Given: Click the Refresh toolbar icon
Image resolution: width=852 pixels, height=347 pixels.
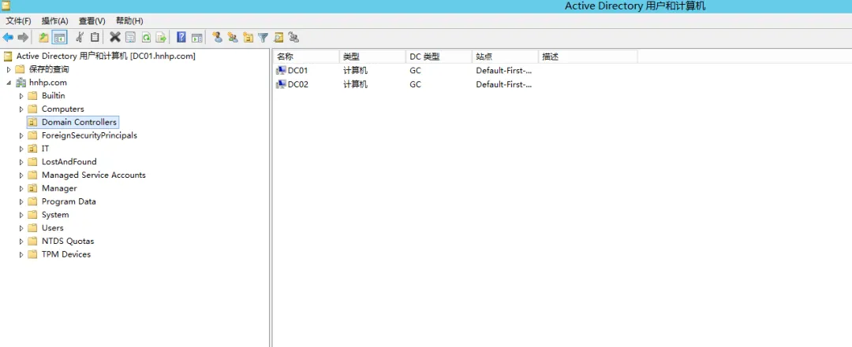Looking at the screenshot, I should [x=146, y=38].
